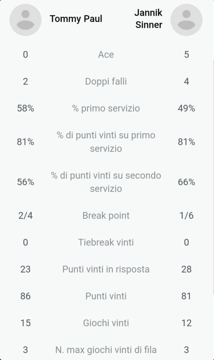Click the Doppi falli row label
214x360 pixels.
point(106,82)
